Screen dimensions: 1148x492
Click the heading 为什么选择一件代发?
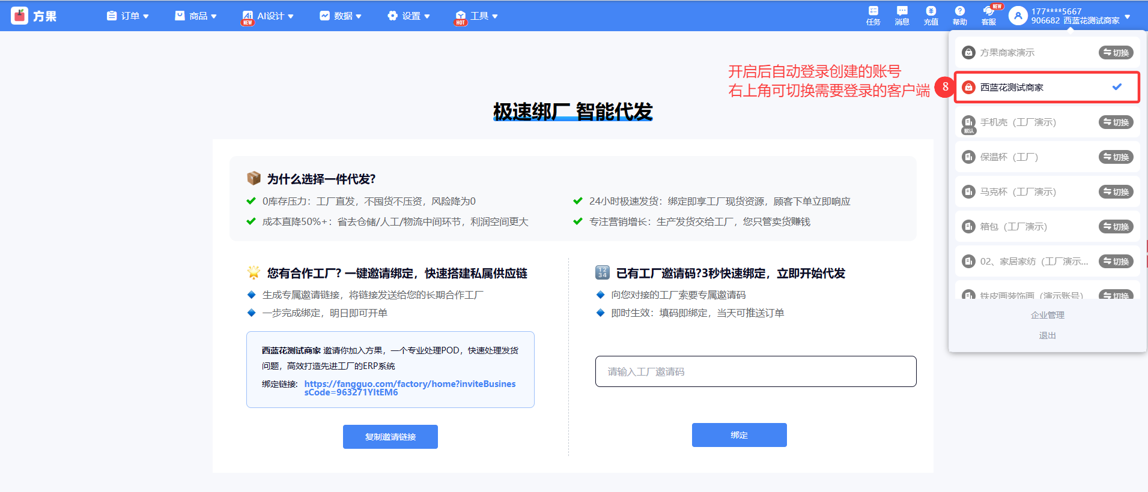321,179
